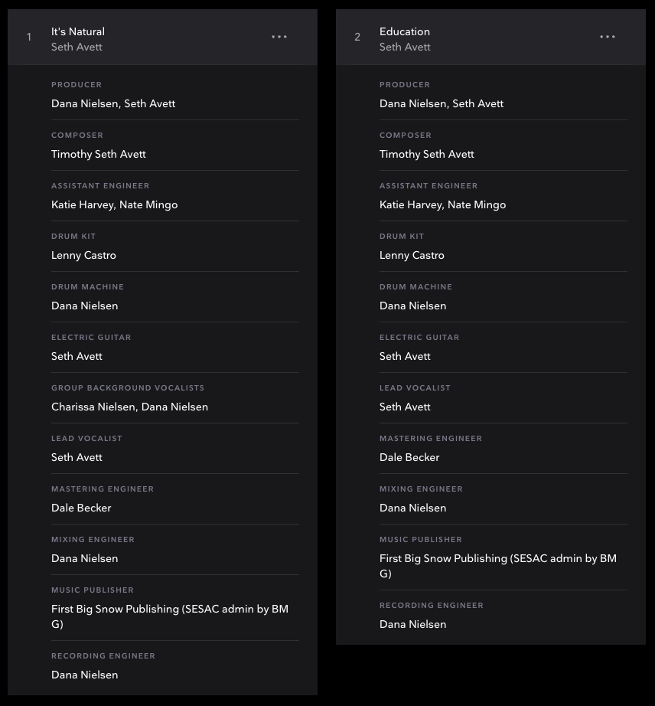Click MIXING ENGINEER heading in Education

(x=421, y=489)
